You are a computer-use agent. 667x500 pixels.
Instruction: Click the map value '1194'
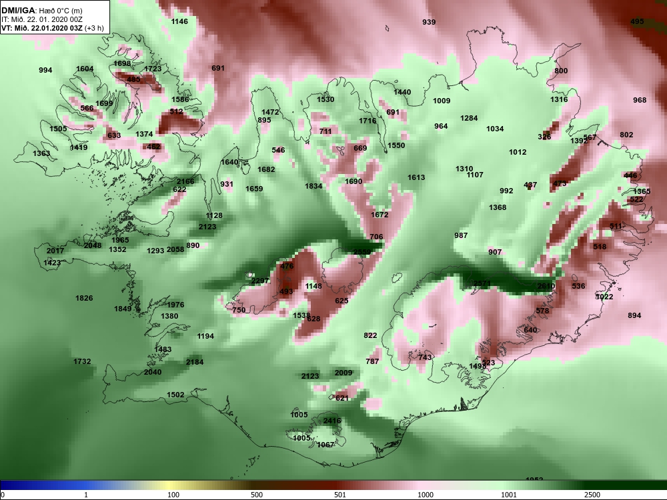pos(205,336)
